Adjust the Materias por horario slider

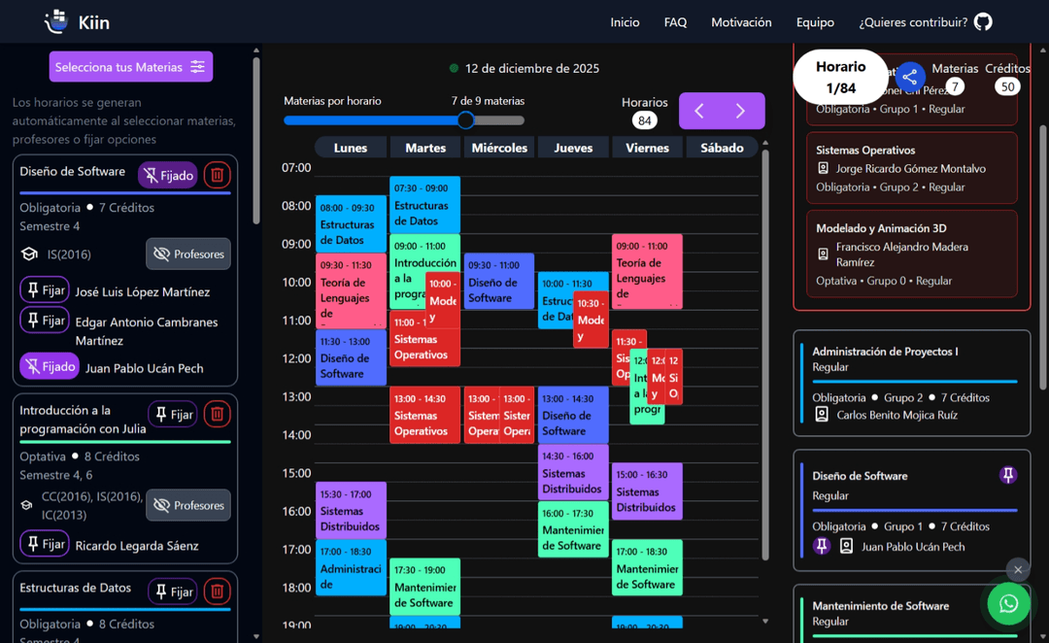tap(465, 120)
